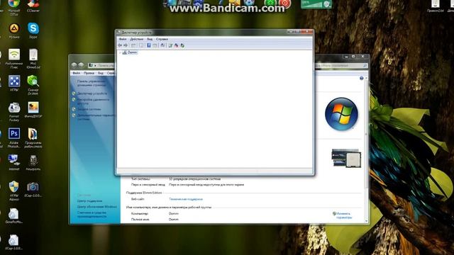This screenshot has height=255, width=454.
Task: Click the red uninstall device toolbar icon
Action: [x=176, y=45]
